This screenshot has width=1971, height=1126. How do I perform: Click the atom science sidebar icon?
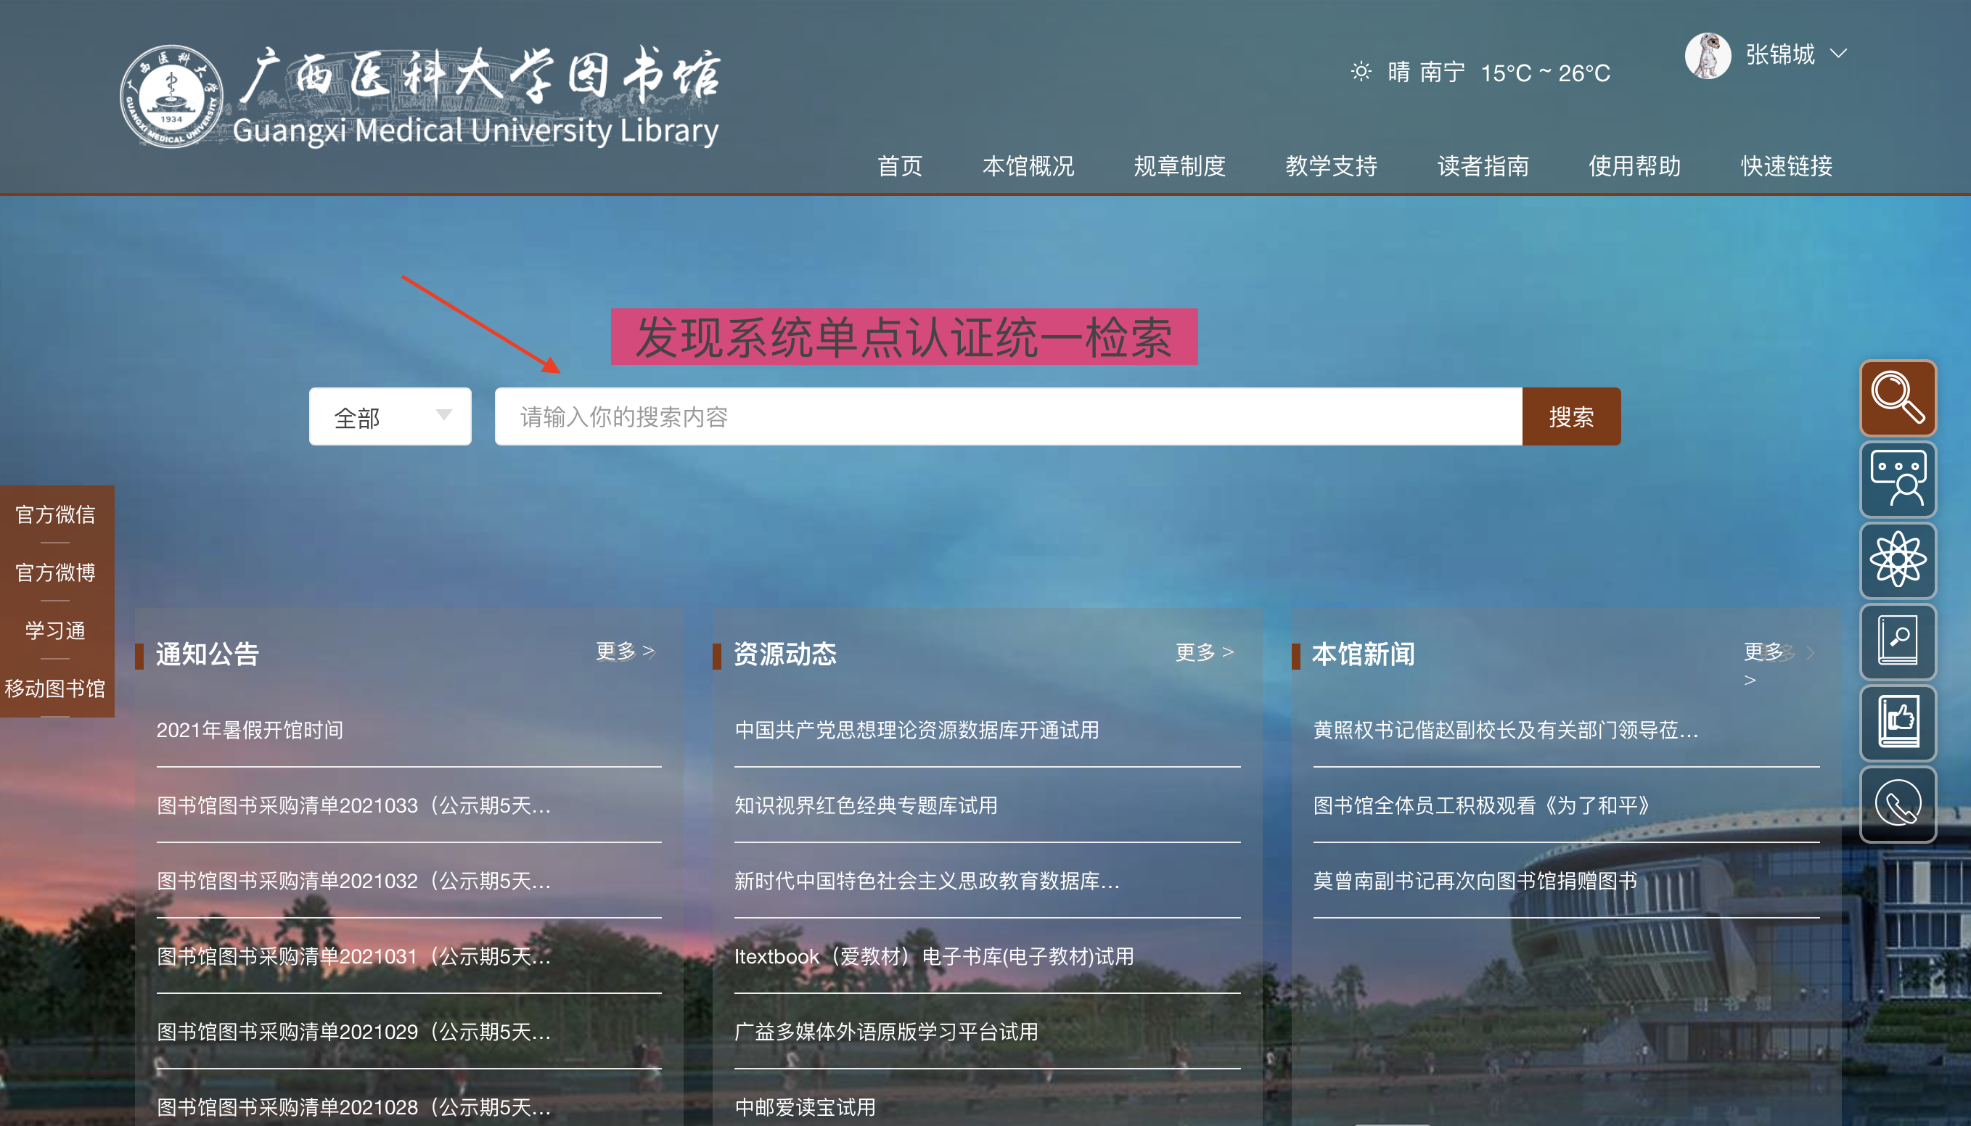[x=1897, y=560]
